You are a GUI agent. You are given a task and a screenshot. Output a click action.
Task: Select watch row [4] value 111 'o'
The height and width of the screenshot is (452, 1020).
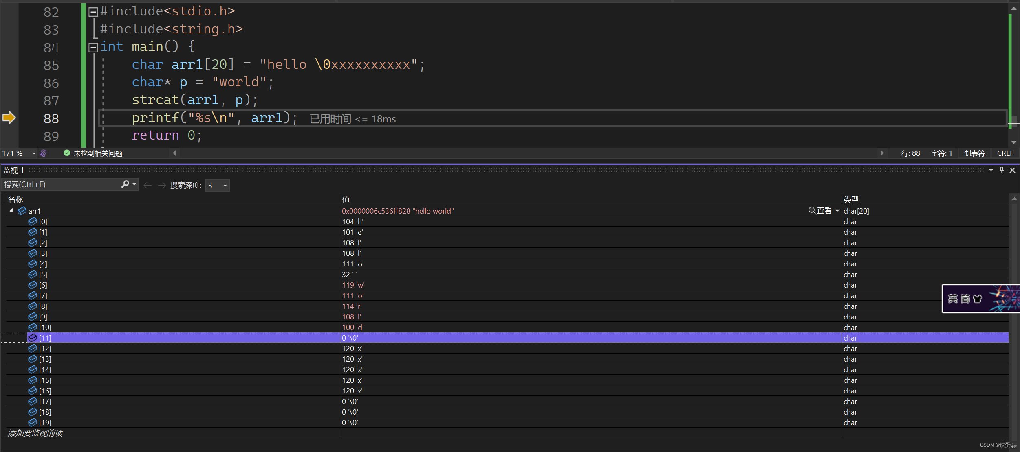(x=353, y=264)
